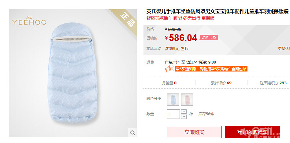Viewport: 290px width, 143px height.
Task: Select the blue color variant thumbnail
Action: [173, 100]
